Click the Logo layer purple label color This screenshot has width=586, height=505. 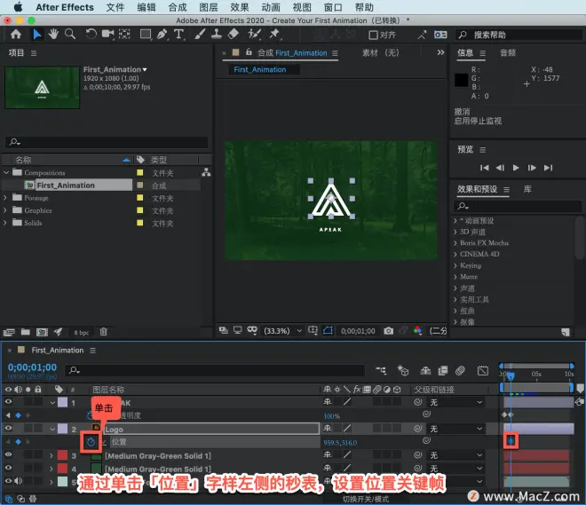point(62,429)
